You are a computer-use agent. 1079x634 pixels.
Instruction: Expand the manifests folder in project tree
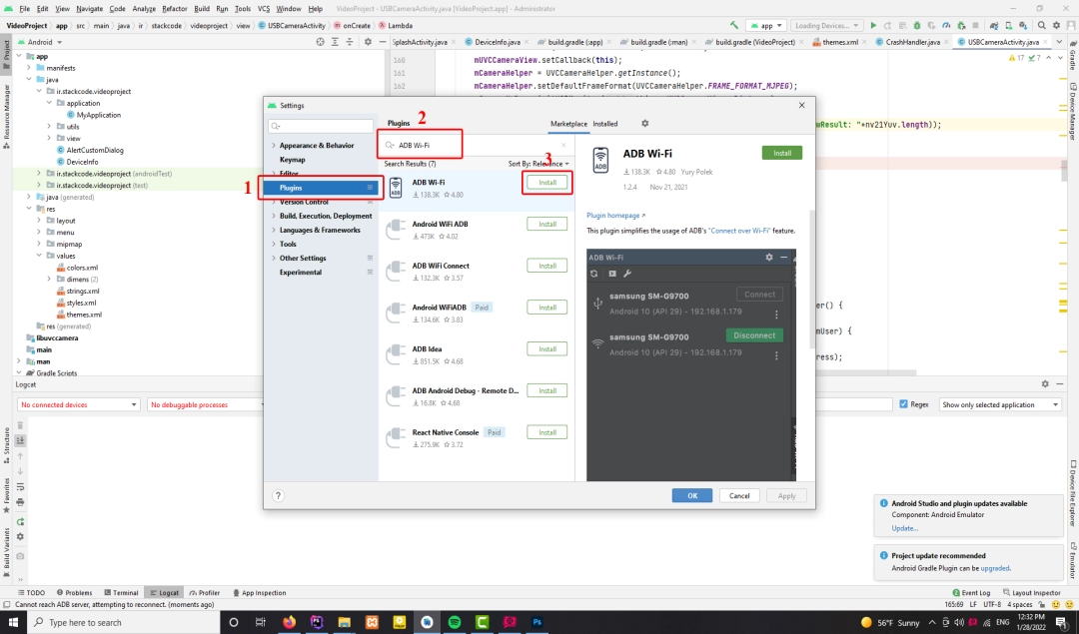tap(29, 68)
